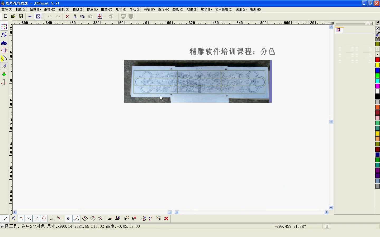This screenshot has width=380, height=237.
Task: Click the Copy icon in the toolbar
Action: click(82, 16)
